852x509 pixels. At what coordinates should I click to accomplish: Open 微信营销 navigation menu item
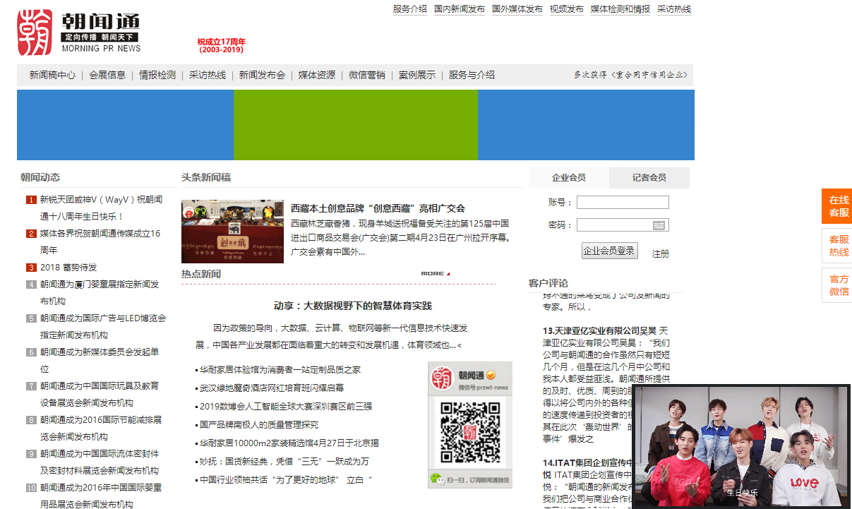[x=366, y=75]
